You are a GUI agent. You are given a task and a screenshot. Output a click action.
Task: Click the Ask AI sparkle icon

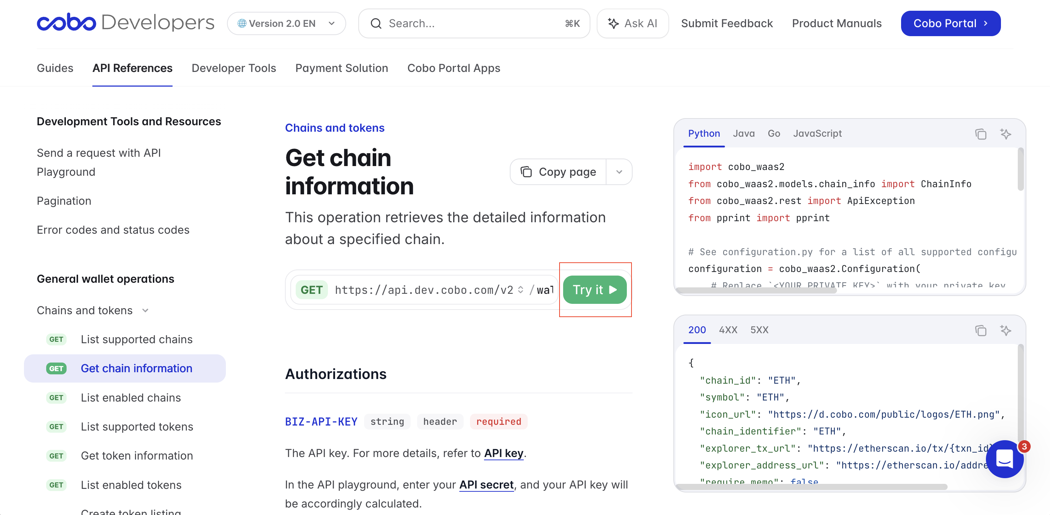click(613, 23)
